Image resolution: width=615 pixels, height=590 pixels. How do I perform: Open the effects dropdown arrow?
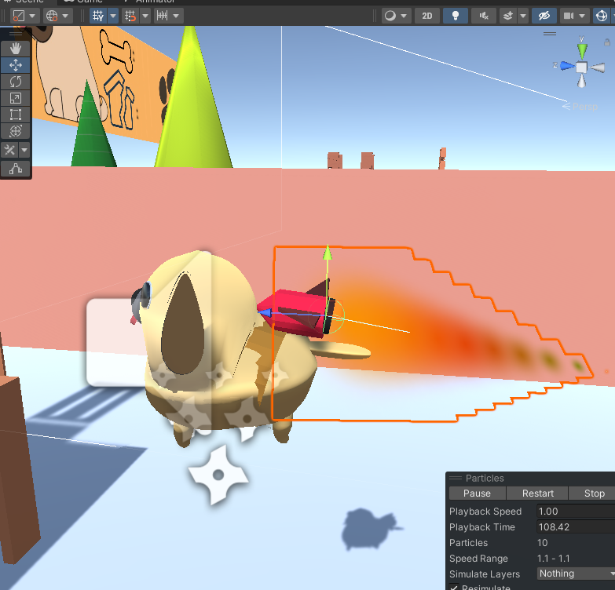523,16
